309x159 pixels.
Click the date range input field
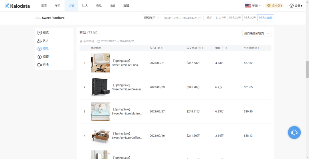[183, 18]
